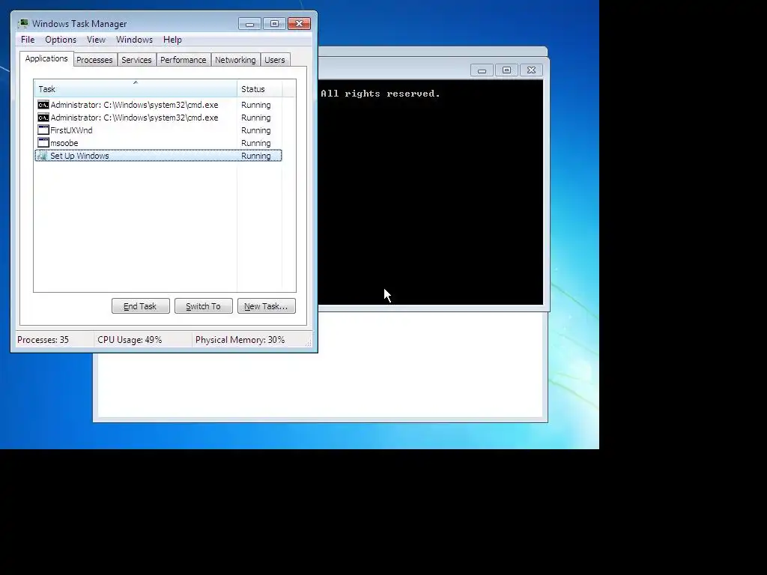Click the Switch To button

pos(204,306)
